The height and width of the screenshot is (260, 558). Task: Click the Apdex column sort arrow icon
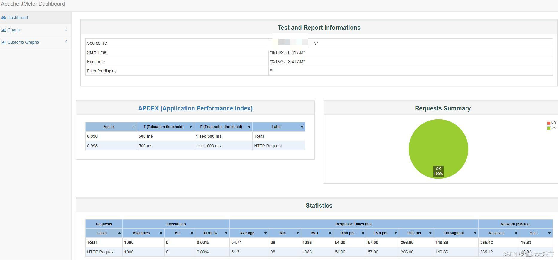click(134, 127)
